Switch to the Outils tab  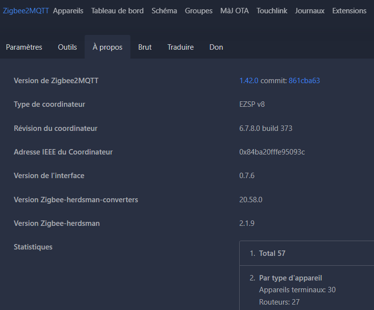tap(67, 47)
